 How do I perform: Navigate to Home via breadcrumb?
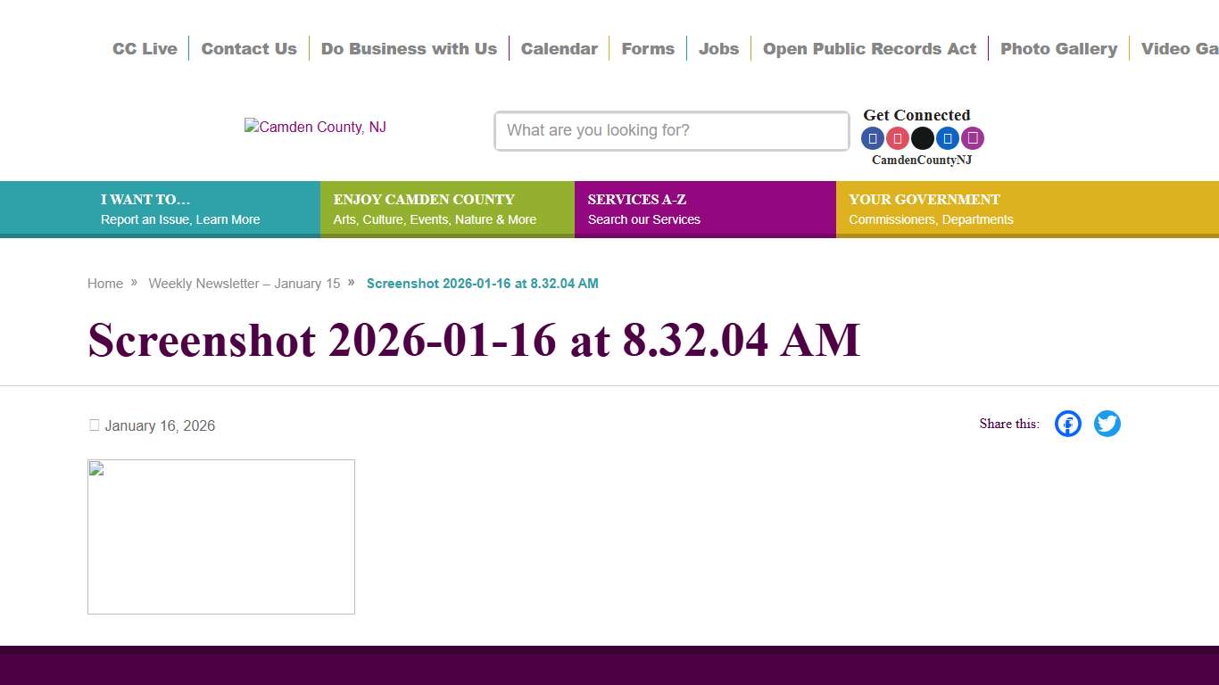tap(105, 283)
